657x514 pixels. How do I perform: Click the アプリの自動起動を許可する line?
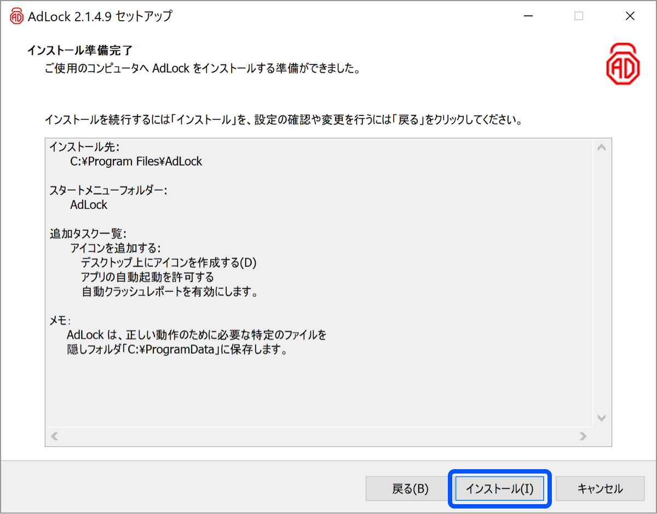[x=147, y=277]
